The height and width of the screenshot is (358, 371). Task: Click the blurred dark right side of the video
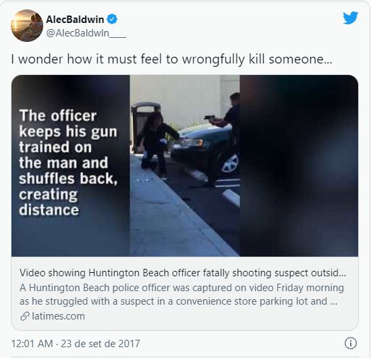[x=299, y=165]
